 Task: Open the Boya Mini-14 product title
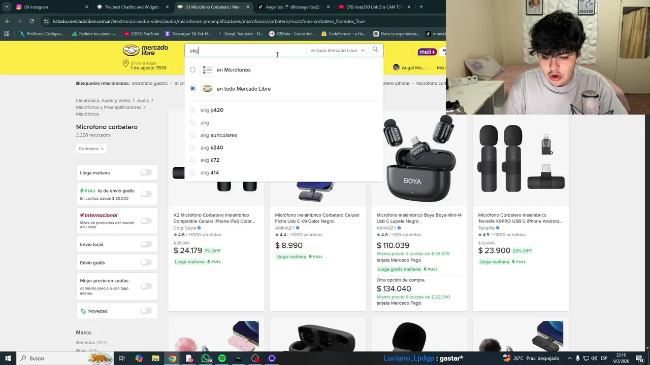pyautogui.click(x=419, y=218)
